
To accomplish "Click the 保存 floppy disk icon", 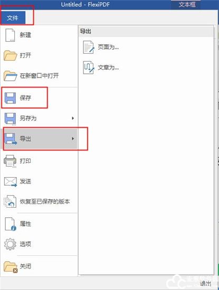I will coord(10,98).
